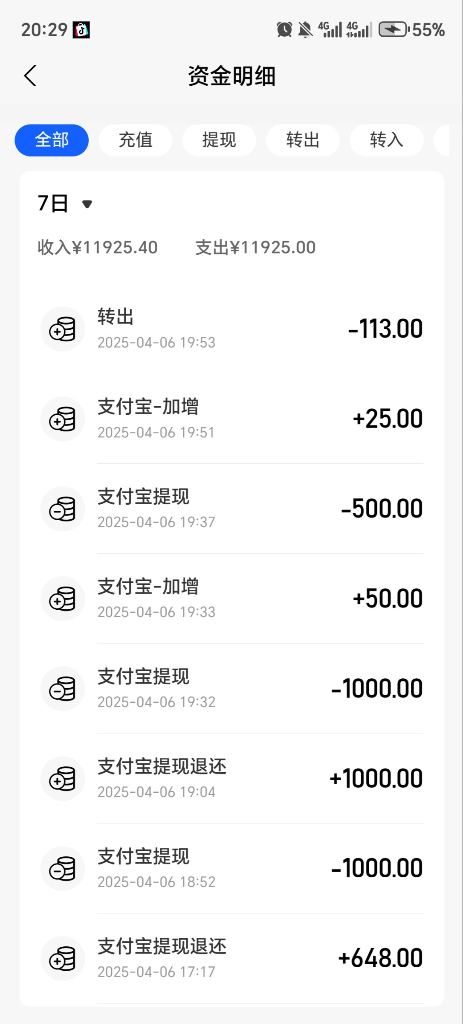Screen dimensions: 463x1024
Task: Tap coin icon of -500.00 支付宝提现 entry
Action: coord(63,509)
